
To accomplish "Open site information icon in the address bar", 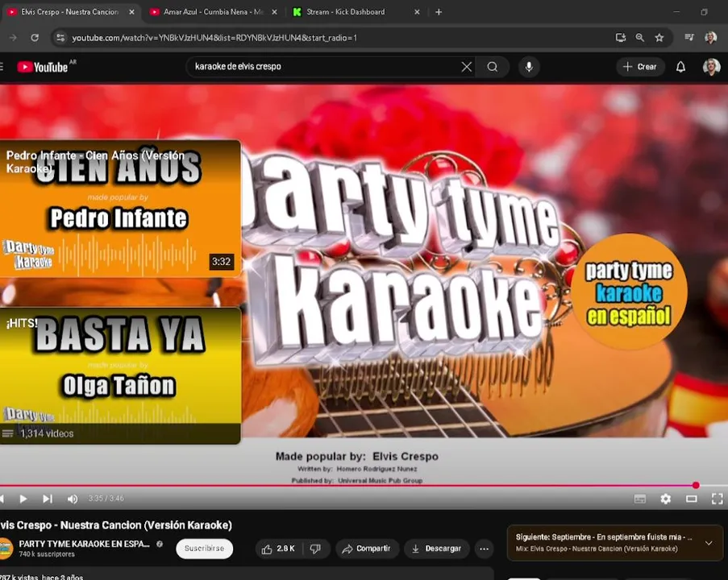I will tap(60, 38).
